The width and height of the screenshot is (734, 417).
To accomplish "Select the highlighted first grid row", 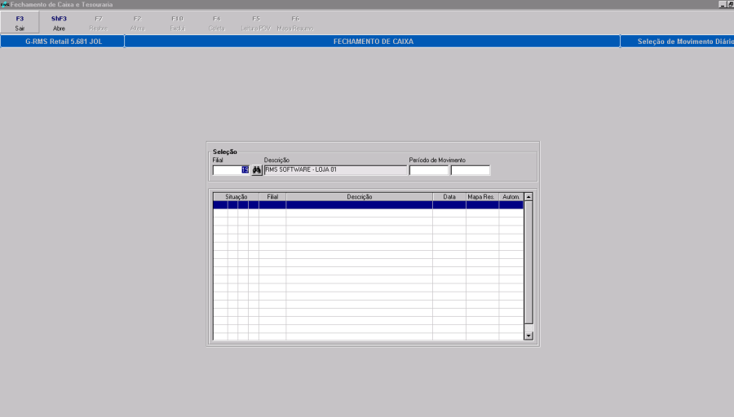I will (368, 204).
